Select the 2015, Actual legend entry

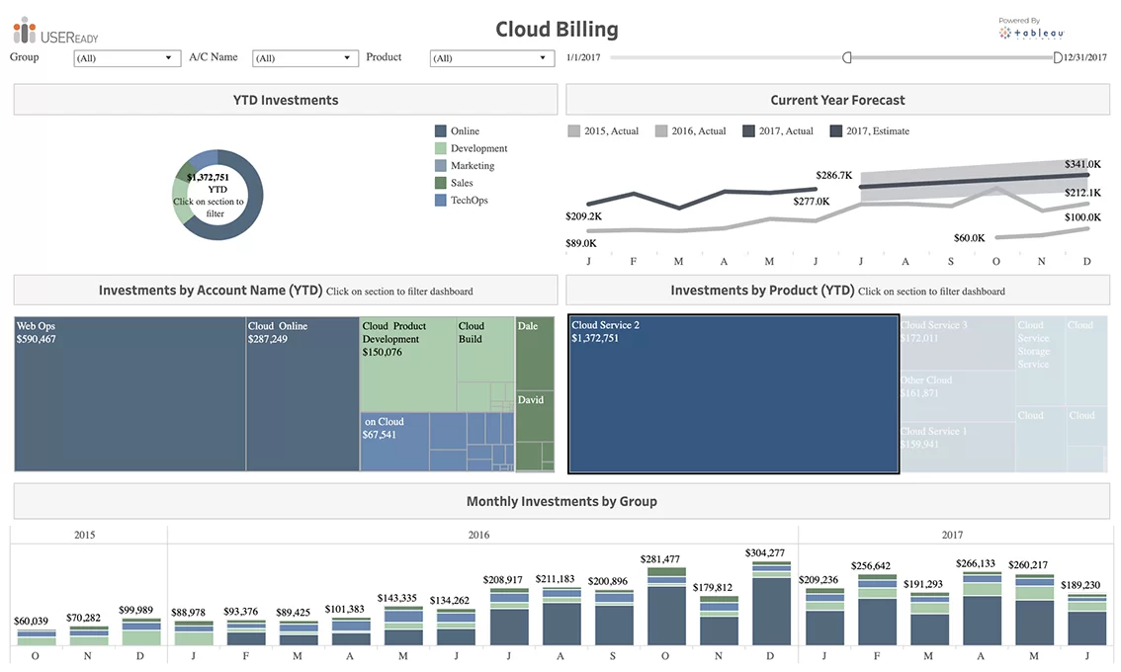coord(603,130)
